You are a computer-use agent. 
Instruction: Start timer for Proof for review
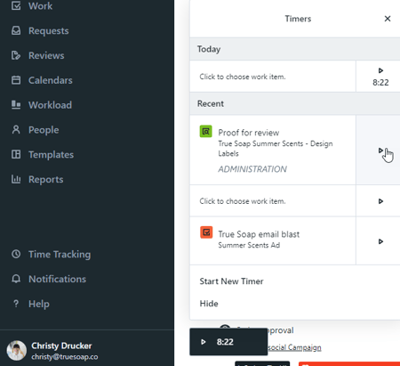pos(380,150)
